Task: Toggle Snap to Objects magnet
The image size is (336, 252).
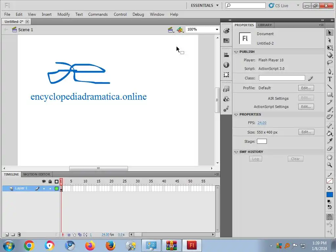Action: tap(329, 217)
